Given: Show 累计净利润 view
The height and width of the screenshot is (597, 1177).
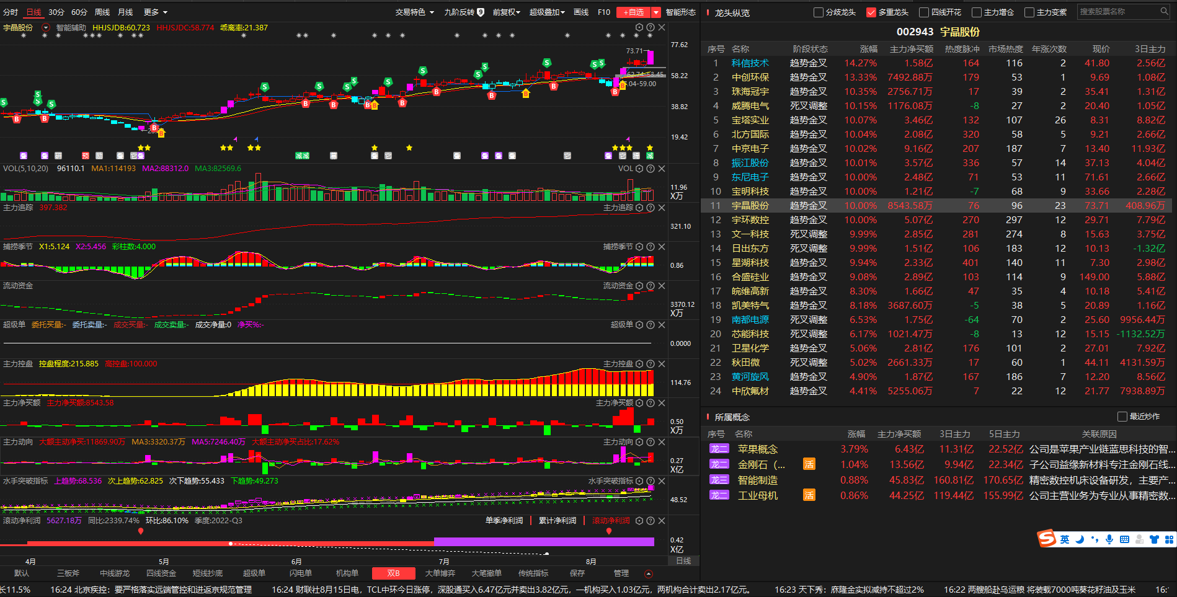Looking at the screenshot, I should (x=557, y=521).
